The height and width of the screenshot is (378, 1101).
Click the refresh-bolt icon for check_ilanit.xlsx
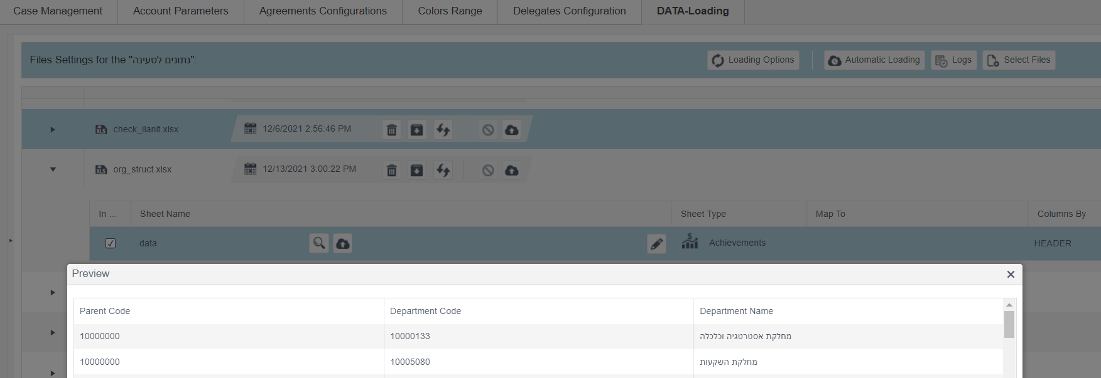point(443,130)
